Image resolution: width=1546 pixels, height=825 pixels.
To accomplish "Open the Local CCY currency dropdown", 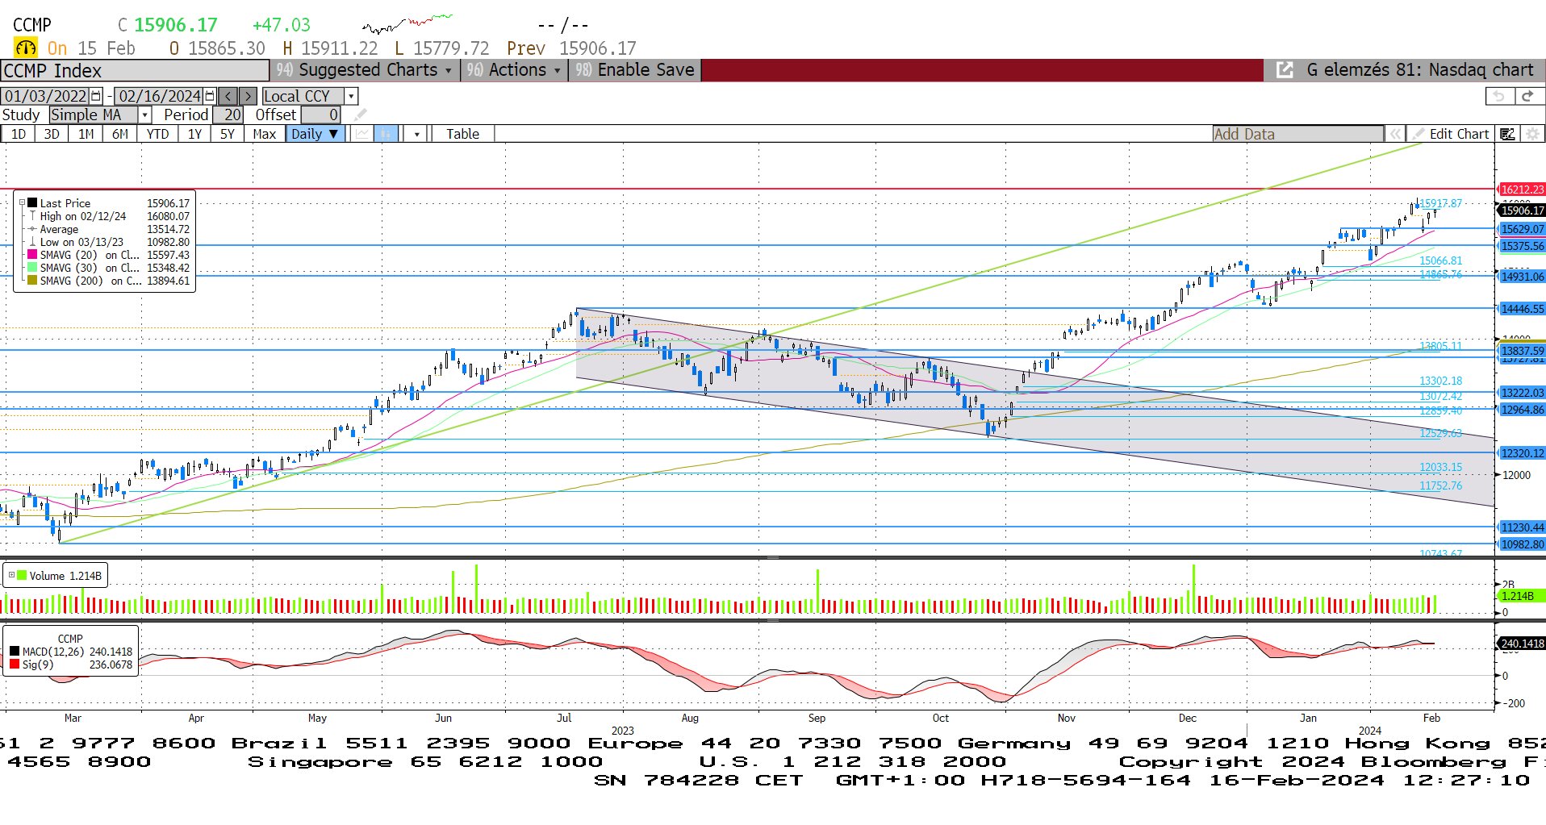I will [351, 96].
